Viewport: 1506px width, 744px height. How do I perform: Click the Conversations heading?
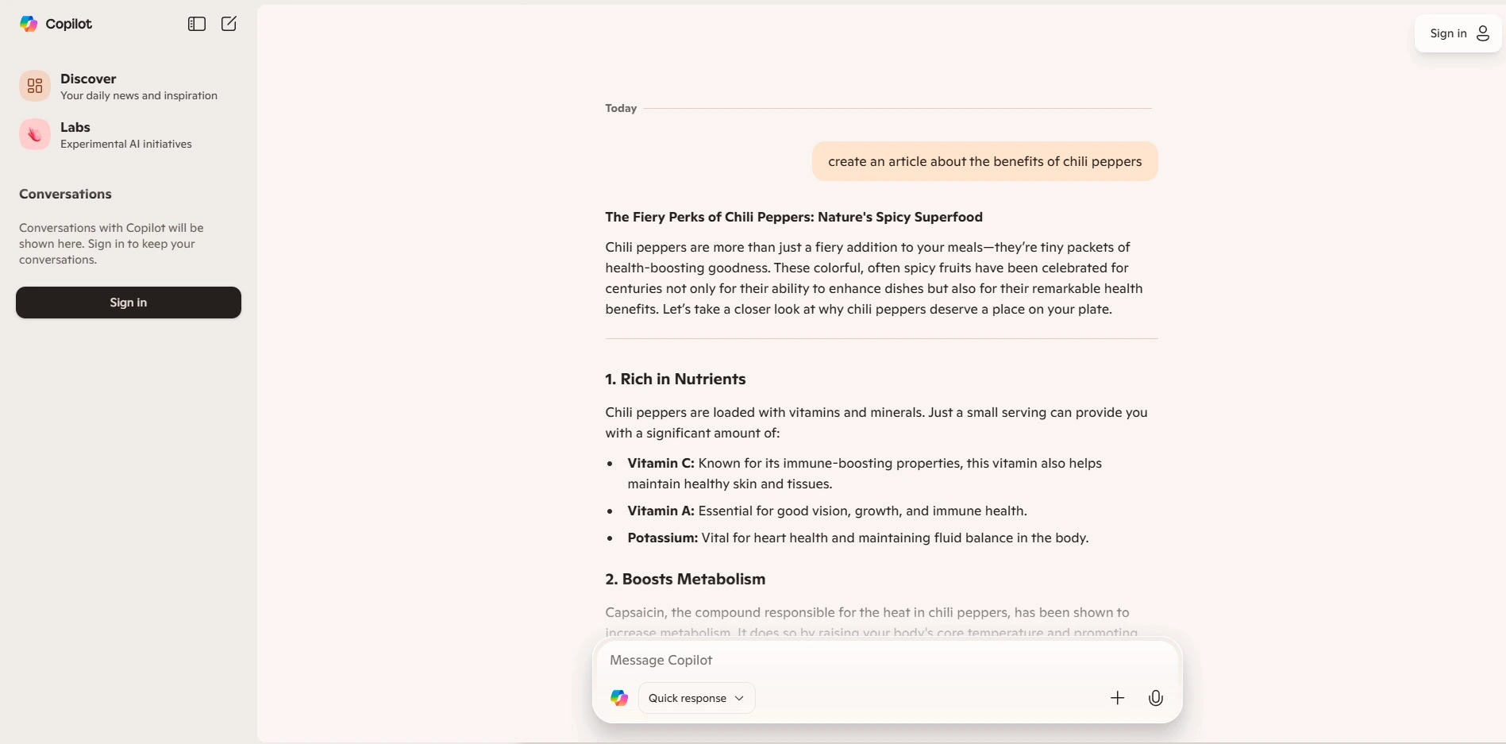65,194
